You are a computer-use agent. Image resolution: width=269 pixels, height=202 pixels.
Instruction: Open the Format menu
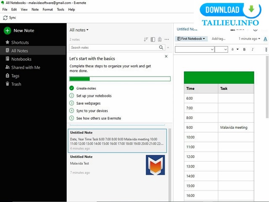click(x=47, y=9)
